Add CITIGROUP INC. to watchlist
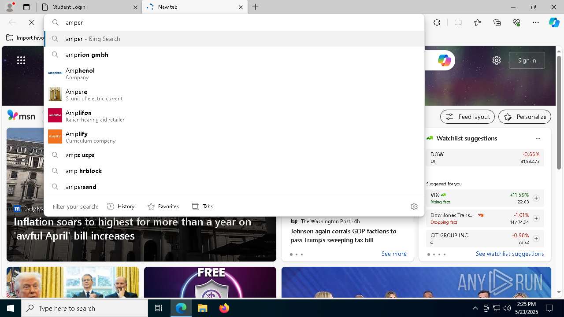Image resolution: width=564 pixels, height=317 pixels. coord(536,239)
